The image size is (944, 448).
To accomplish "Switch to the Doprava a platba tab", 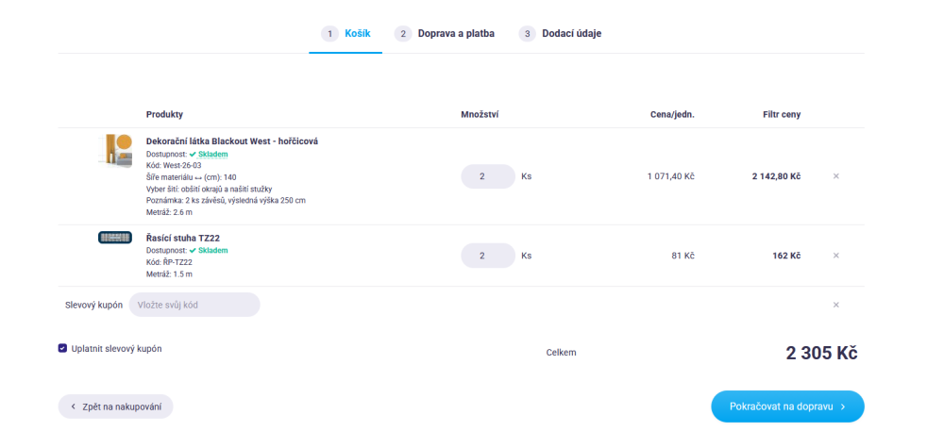I will pyautogui.click(x=445, y=34).
